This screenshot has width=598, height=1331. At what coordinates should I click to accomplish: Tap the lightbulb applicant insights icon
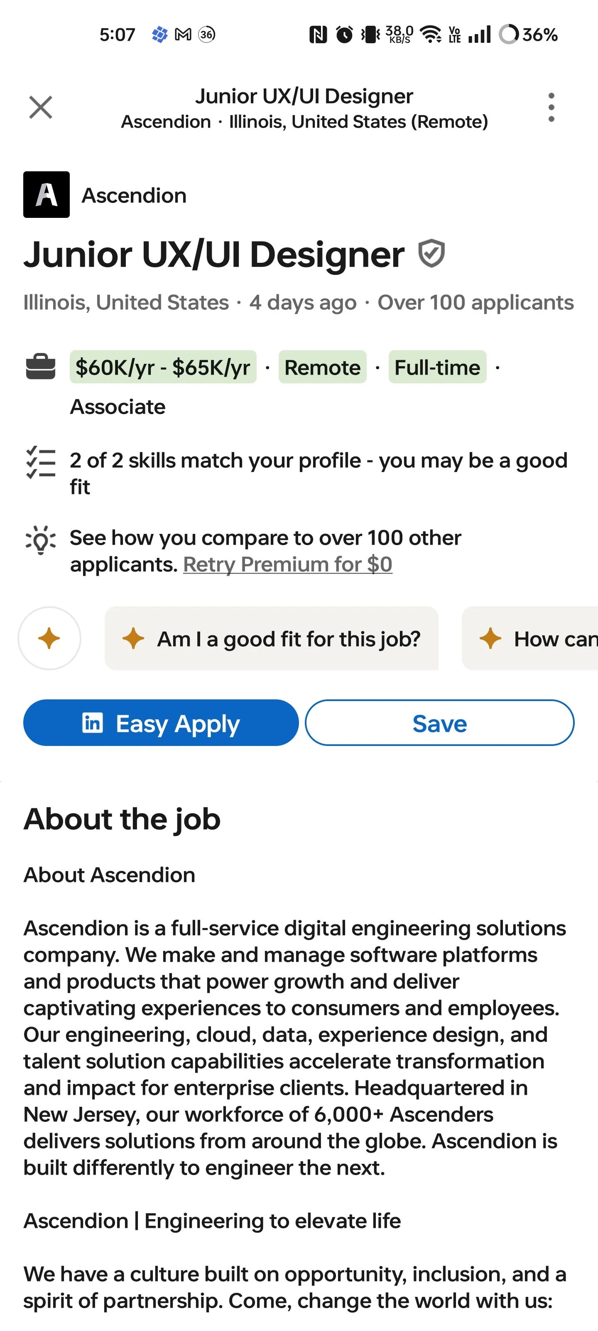(41, 540)
